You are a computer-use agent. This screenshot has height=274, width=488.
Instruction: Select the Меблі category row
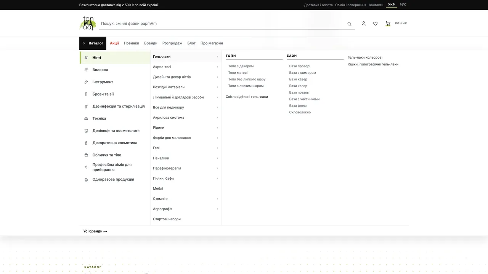pyautogui.click(x=186, y=189)
